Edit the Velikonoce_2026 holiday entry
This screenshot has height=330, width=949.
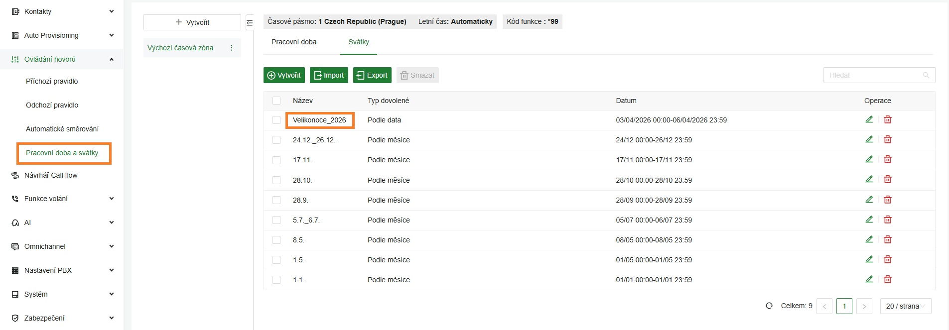coord(869,119)
